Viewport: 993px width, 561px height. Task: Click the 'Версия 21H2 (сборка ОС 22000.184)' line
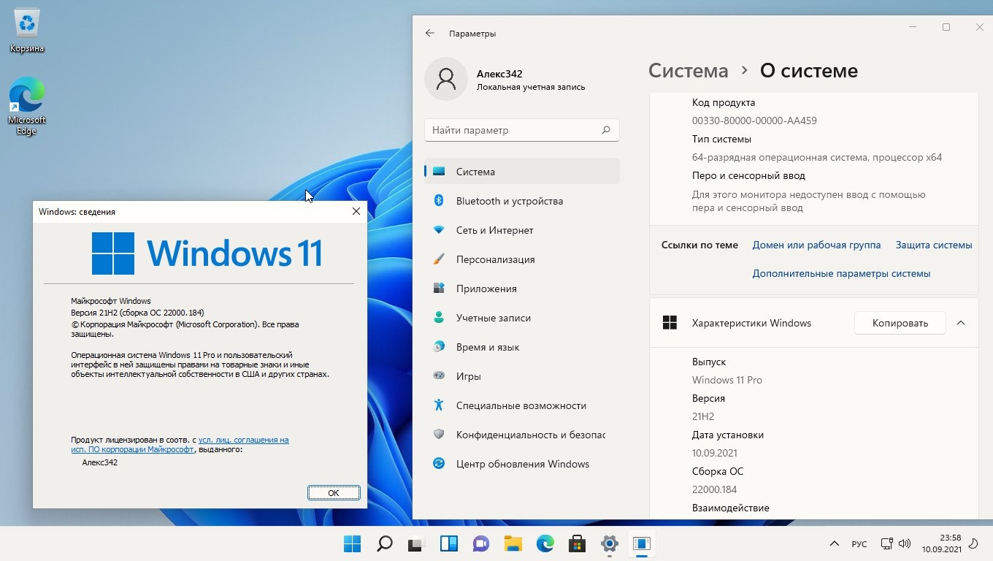137,313
